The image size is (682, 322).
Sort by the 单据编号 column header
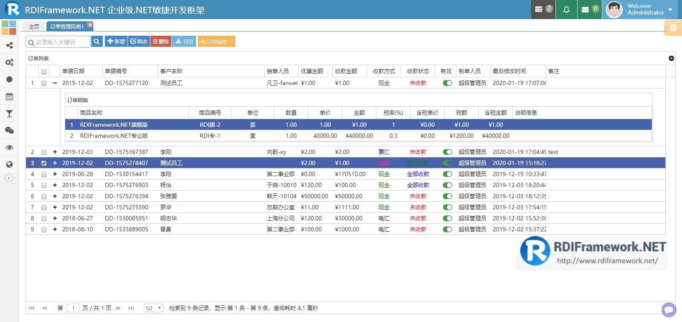click(x=130, y=71)
